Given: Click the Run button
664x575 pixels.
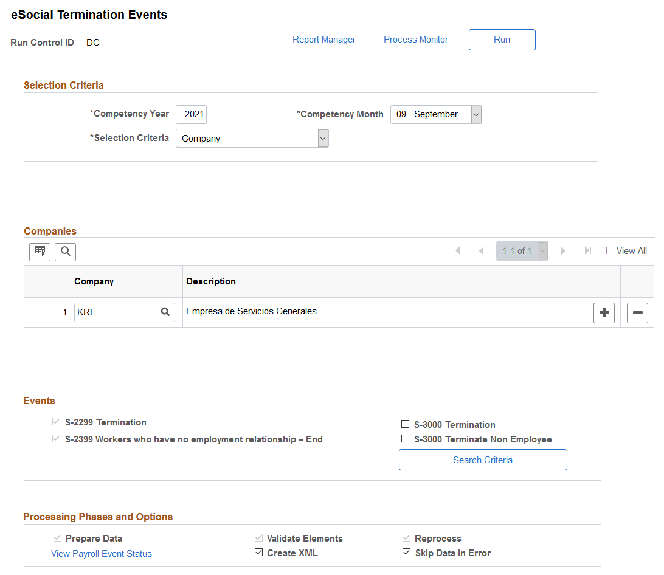Looking at the screenshot, I should pos(502,40).
